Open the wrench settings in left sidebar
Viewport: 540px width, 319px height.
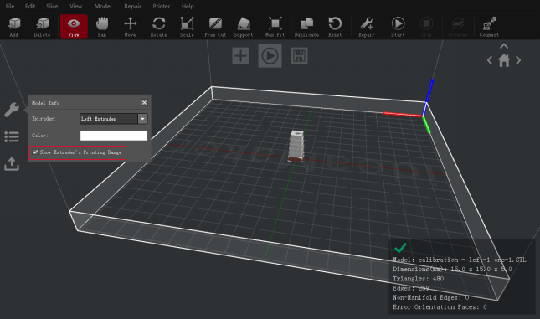[12, 110]
